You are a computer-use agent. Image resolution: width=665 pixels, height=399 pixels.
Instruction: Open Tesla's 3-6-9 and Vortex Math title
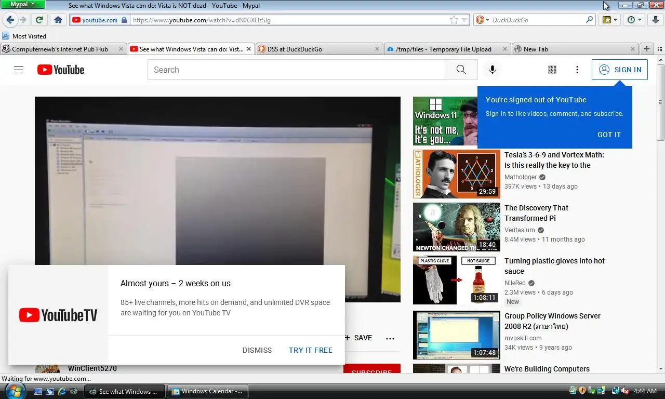click(x=554, y=160)
